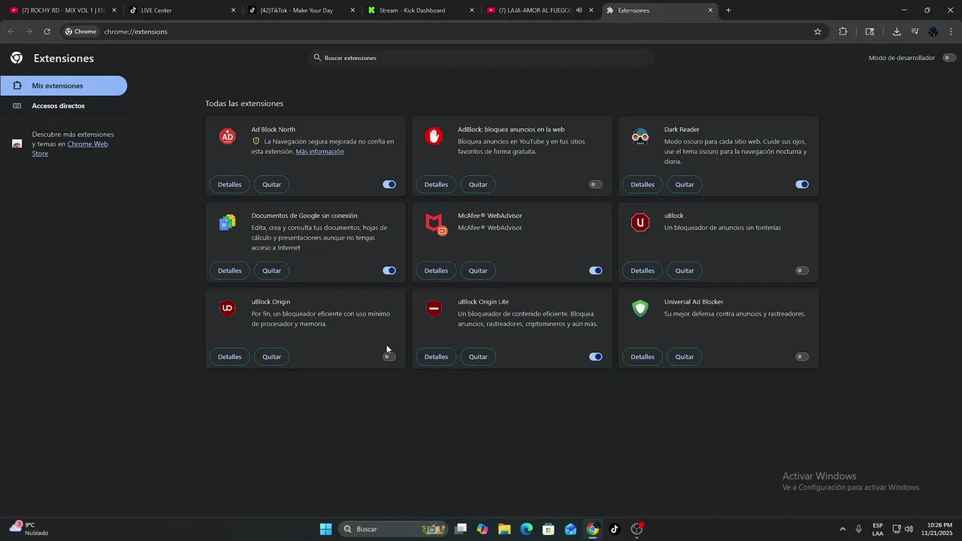The image size is (962, 541).
Task: Mute the LAJA-AMOR AL FUEGO tab audio
Action: click(x=579, y=10)
